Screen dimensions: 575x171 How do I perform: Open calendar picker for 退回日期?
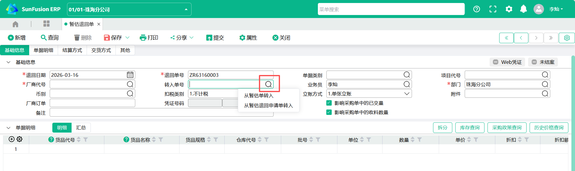(x=130, y=75)
